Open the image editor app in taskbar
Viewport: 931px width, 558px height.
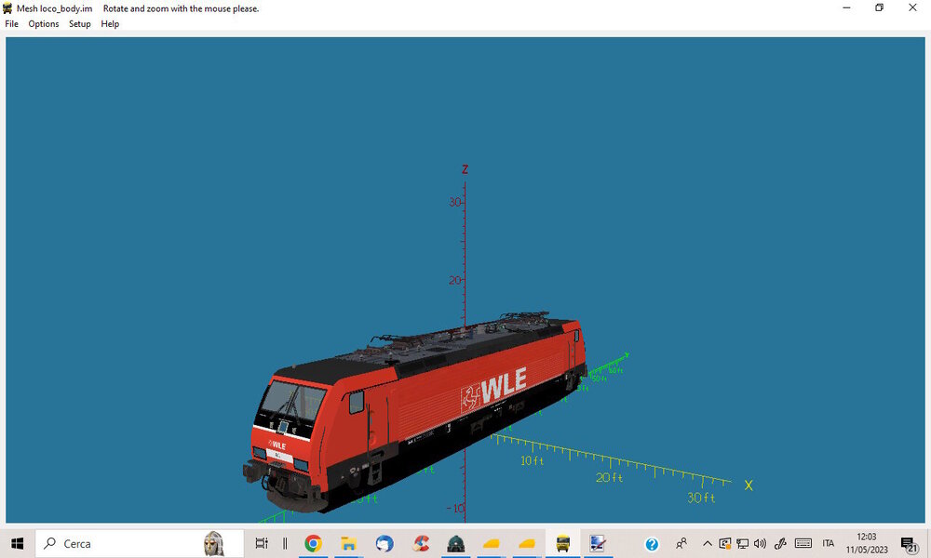[x=598, y=543]
